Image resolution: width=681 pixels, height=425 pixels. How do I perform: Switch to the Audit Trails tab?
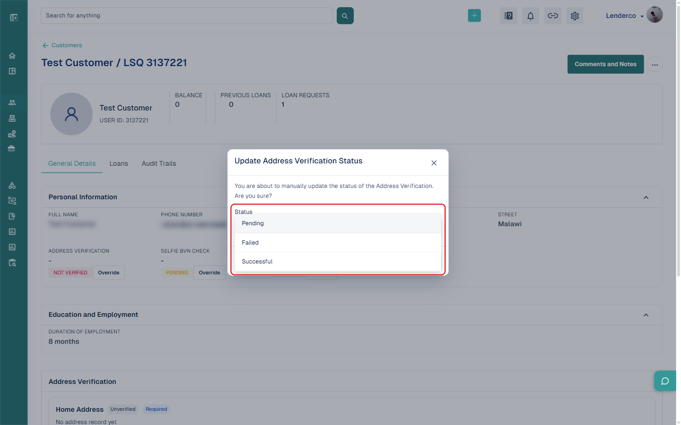coord(159,163)
